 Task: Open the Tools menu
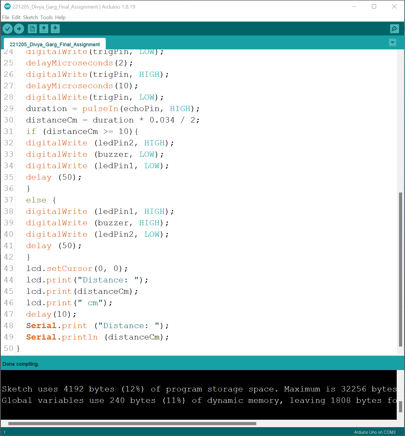pos(47,17)
